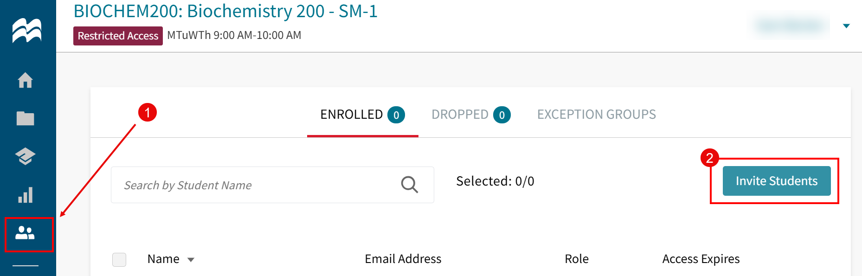Screen dimensions: 862x276
Task: Click the Email Address column header
Action: coord(403,259)
